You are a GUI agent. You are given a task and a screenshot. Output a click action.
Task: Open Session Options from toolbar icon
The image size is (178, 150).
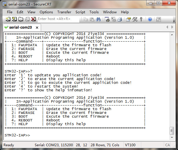[x=129, y=19]
